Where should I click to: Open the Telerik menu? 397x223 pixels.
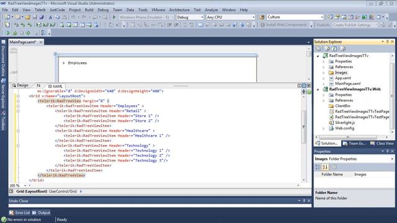(x=40, y=10)
